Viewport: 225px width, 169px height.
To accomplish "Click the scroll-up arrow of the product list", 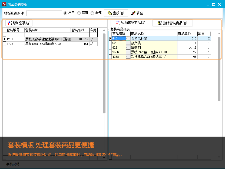I will 219,34.
